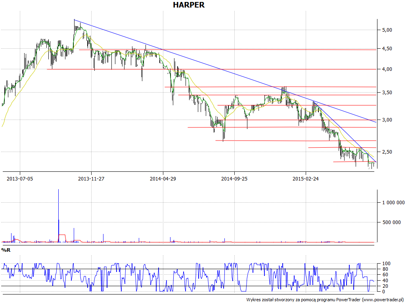Select the 2015-02-24 date label
This screenshot has width=406, height=304.
point(306,179)
